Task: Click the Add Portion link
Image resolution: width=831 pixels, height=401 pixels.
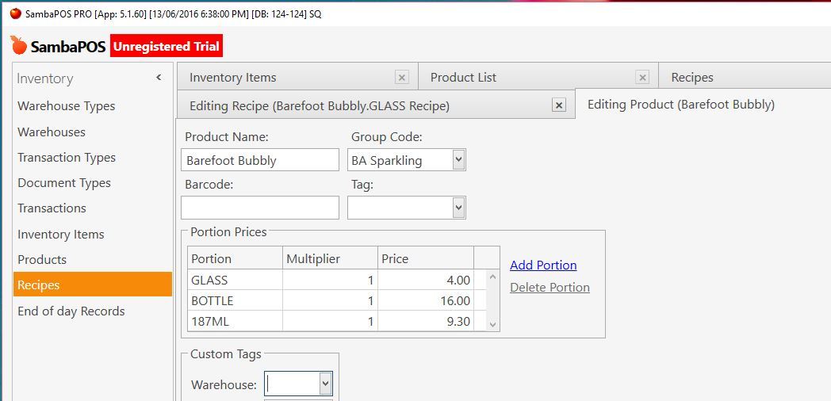Action: [x=543, y=265]
